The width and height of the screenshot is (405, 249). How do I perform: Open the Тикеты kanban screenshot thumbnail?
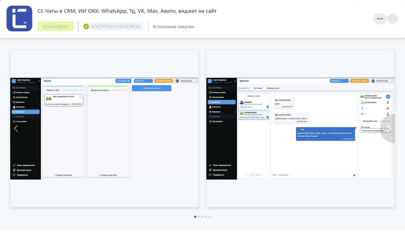tap(104, 128)
